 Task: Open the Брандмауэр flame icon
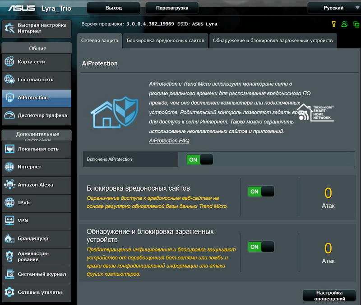tap(9, 238)
